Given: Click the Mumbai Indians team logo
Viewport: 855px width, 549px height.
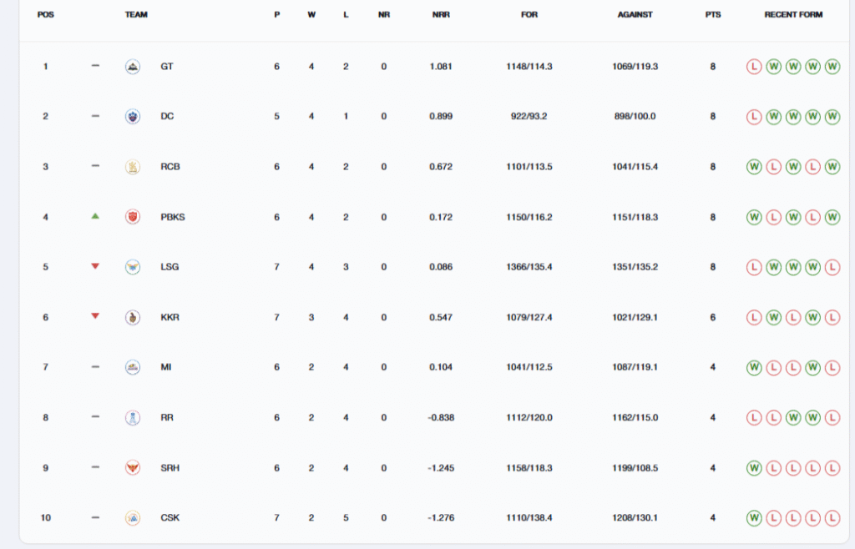Looking at the screenshot, I should pyautogui.click(x=132, y=366).
